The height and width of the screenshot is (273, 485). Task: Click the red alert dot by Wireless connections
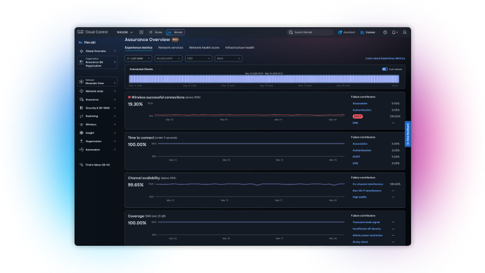(x=129, y=97)
